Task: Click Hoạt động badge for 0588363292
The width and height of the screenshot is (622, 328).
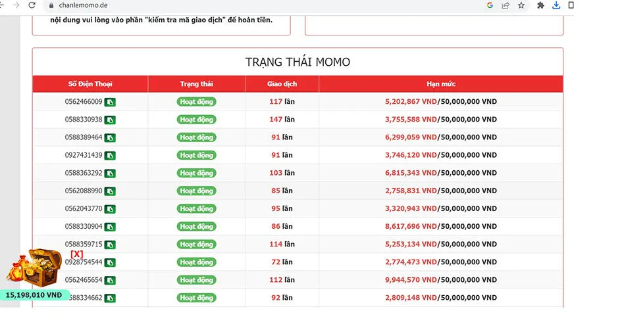Action: pyautogui.click(x=196, y=173)
